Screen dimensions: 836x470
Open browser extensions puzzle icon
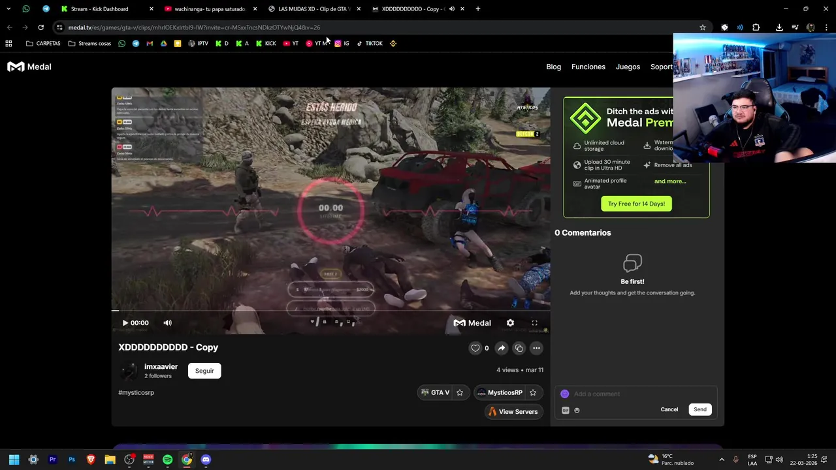(x=756, y=27)
